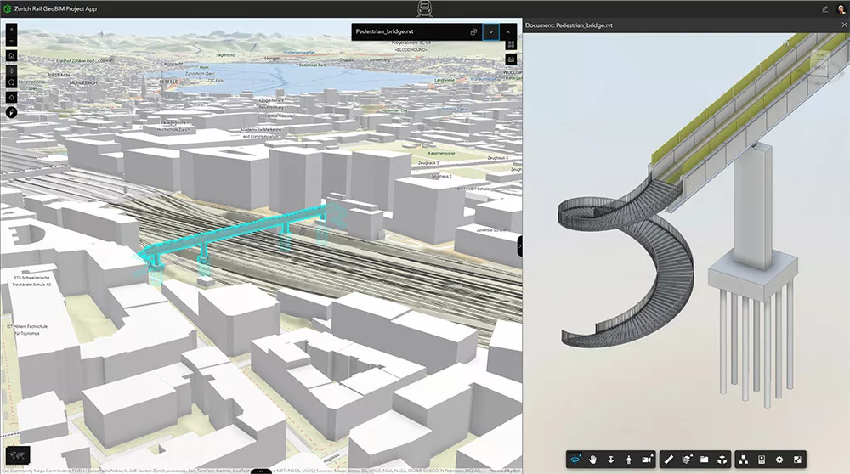
Task: Click the camera interactions tool
Action: [647, 460]
